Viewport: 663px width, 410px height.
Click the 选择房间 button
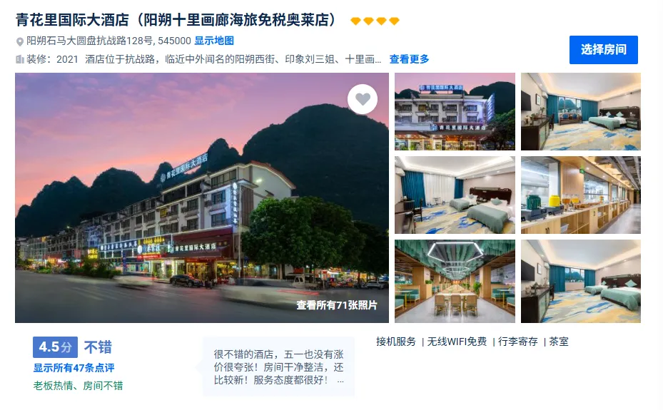(x=603, y=50)
